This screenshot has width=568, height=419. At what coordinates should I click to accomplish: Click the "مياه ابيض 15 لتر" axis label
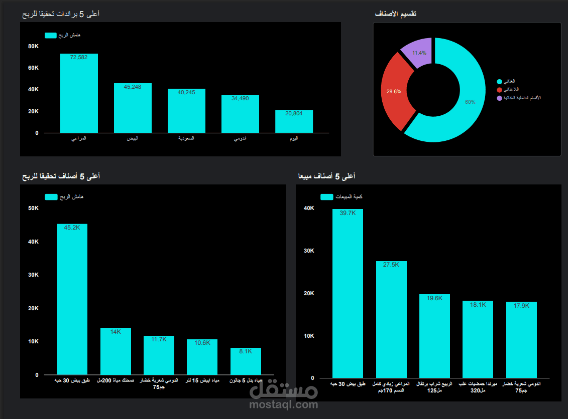pyautogui.click(x=202, y=380)
